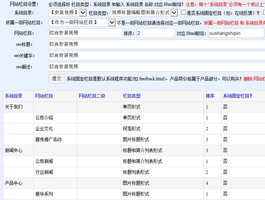Select the 关于我们 table cell
Screen dimensions: 265x200
18,107
